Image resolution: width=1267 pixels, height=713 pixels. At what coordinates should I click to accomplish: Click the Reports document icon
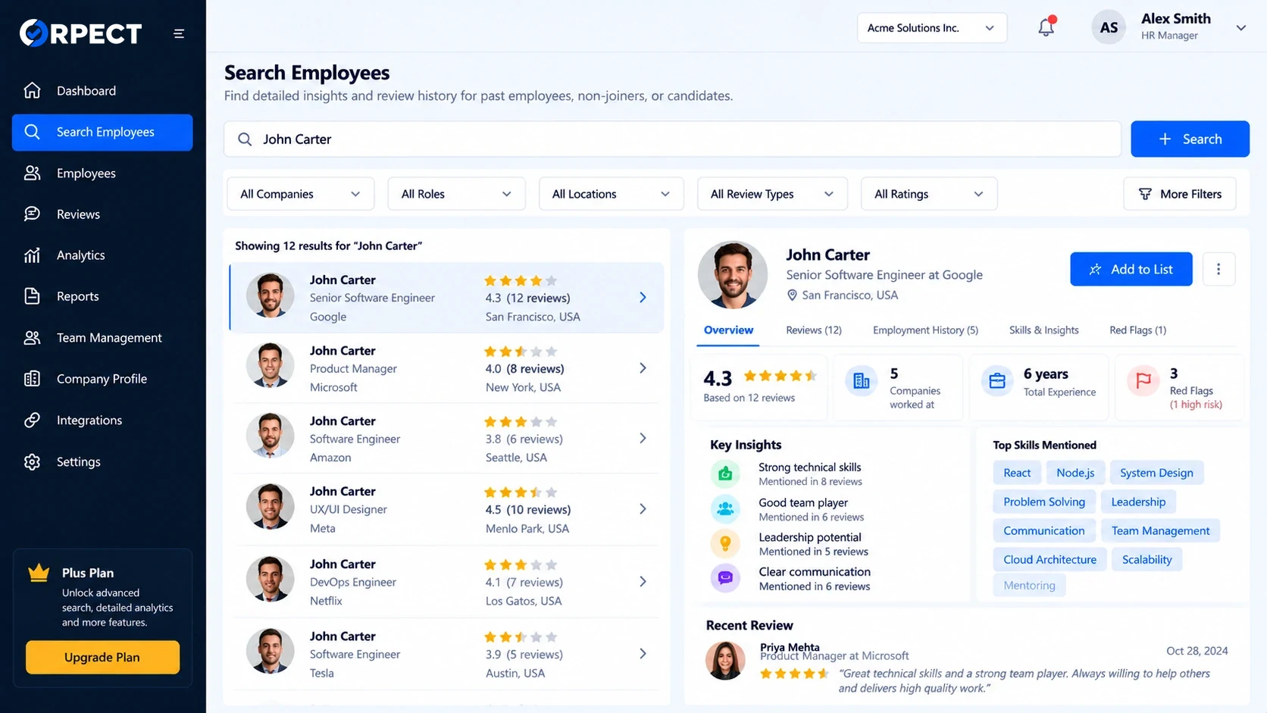click(32, 296)
